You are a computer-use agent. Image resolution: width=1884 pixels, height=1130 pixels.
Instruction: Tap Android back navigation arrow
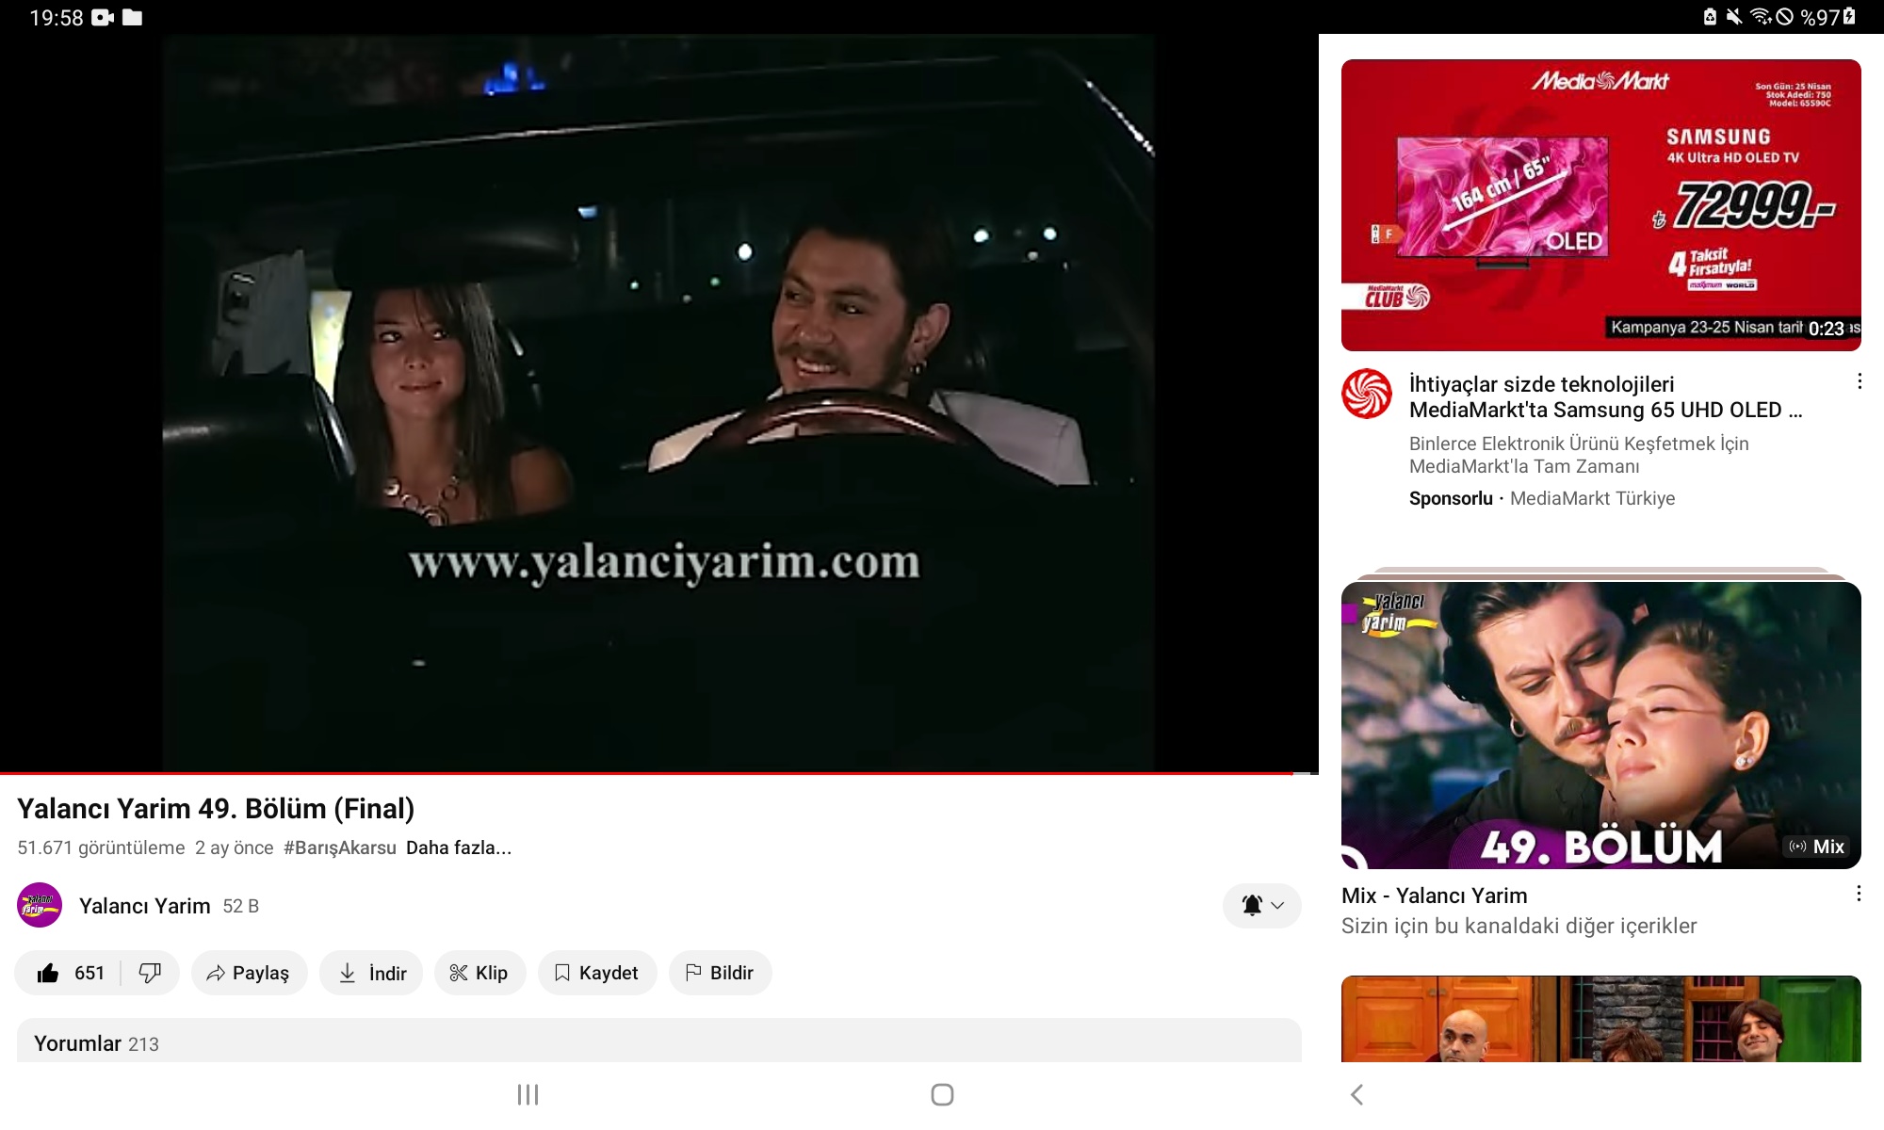pos(1356,1094)
